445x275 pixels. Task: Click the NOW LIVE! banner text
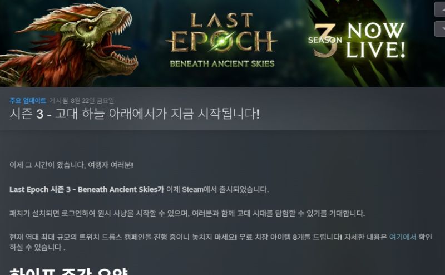[x=375, y=40]
